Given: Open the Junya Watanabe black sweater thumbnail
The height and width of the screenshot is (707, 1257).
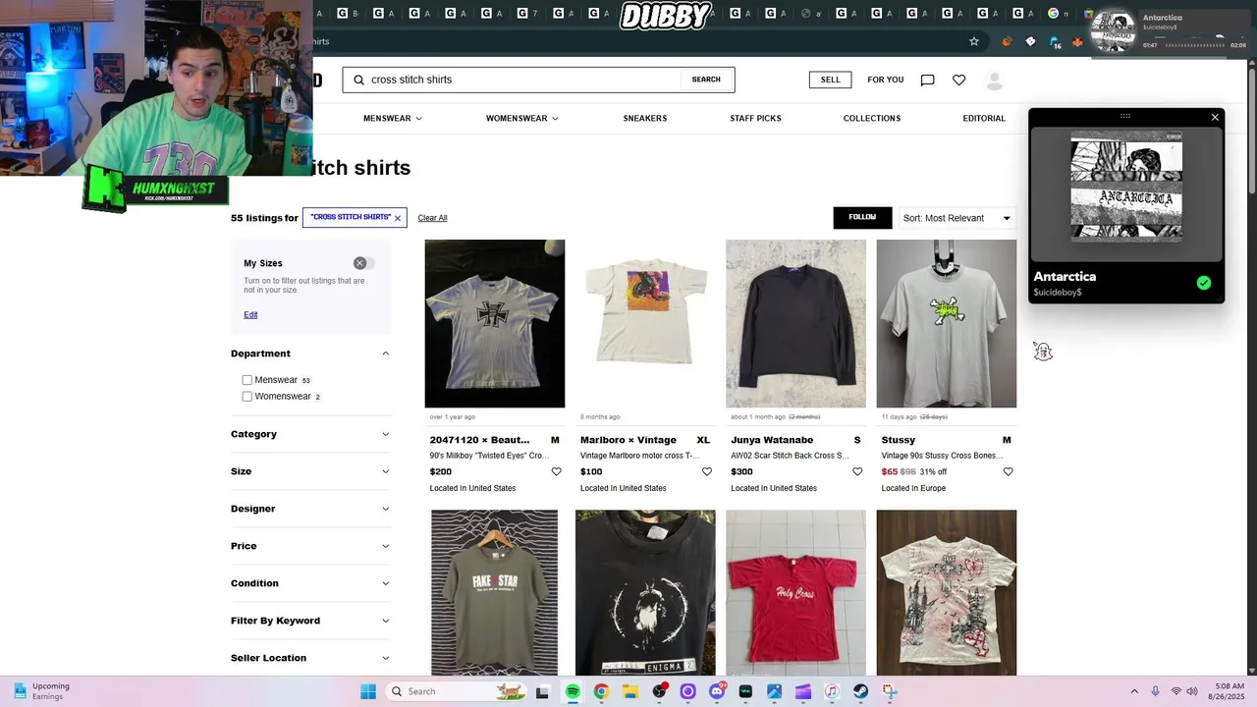Looking at the screenshot, I should (795, 323).
